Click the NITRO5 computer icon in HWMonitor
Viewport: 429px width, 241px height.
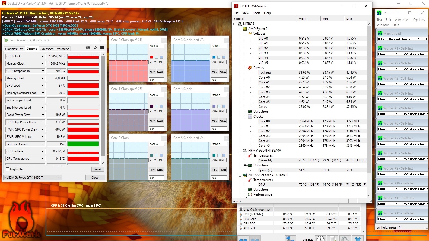point(240,24)
